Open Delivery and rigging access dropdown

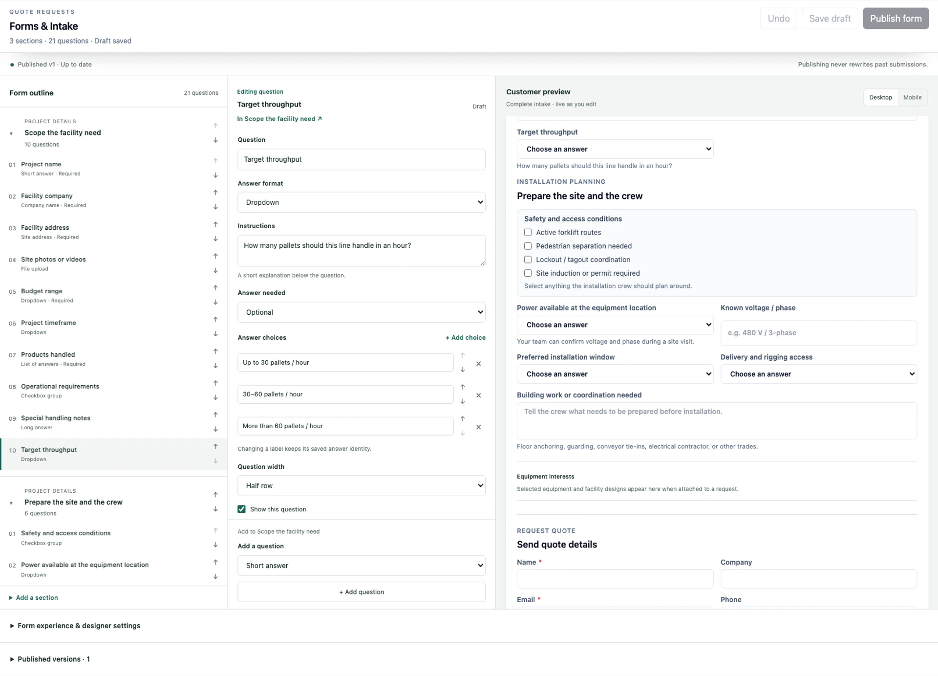(x=819, y=374)
